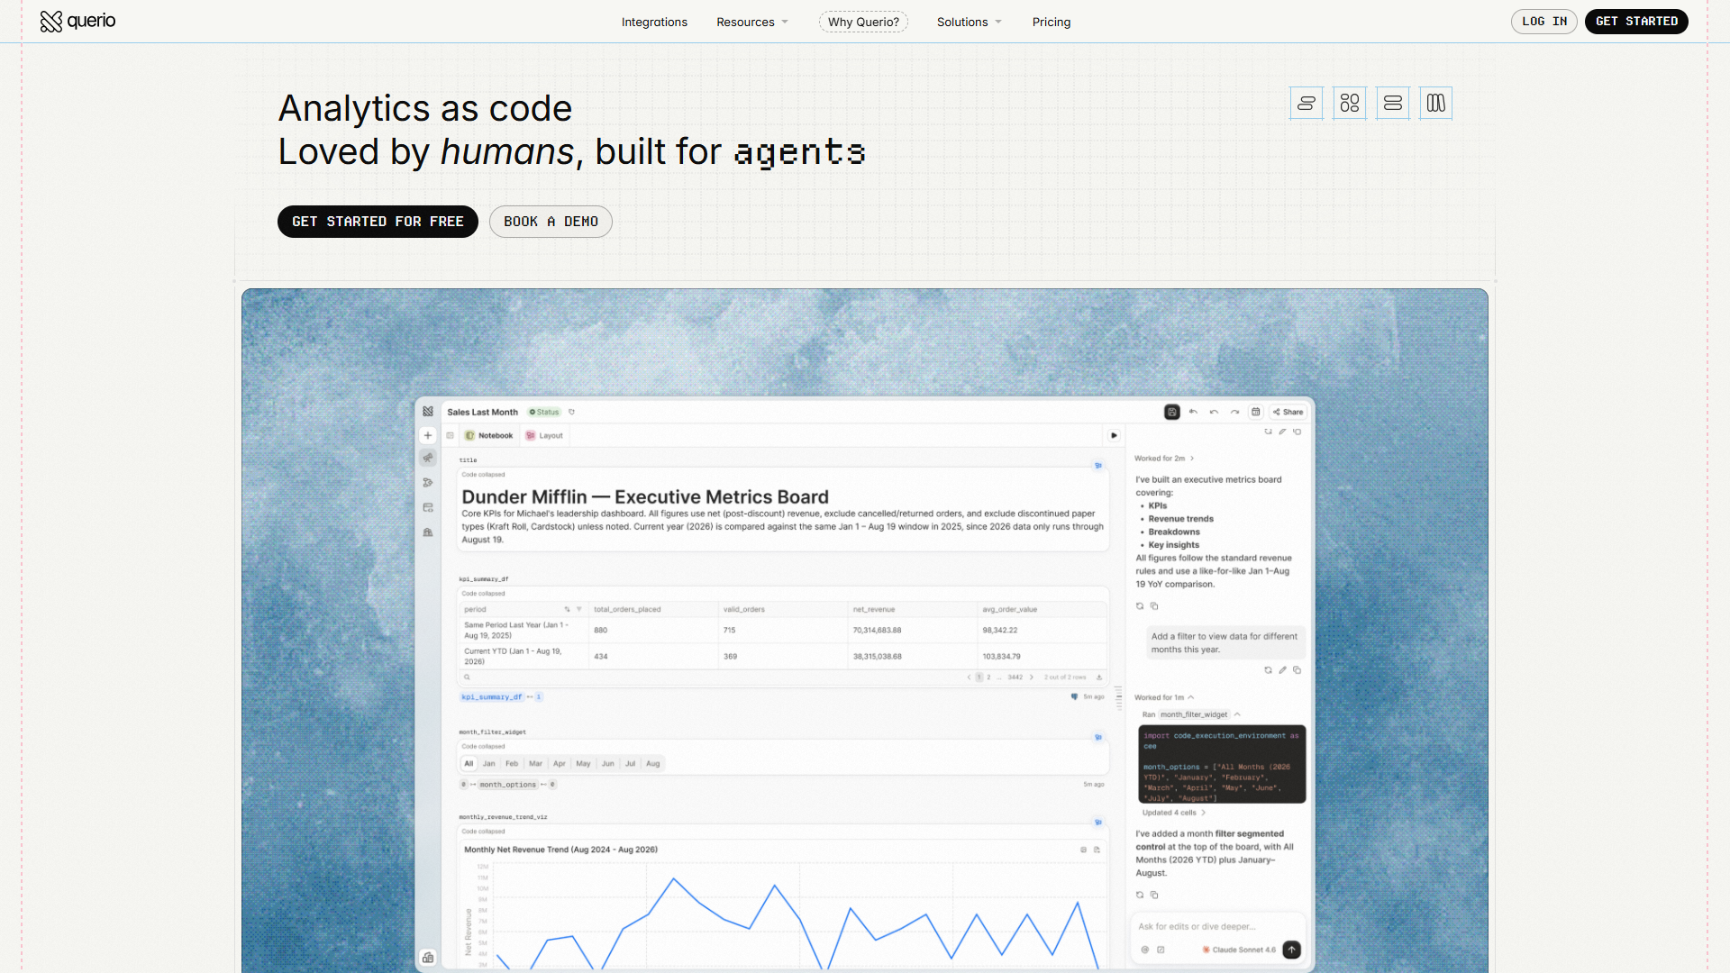The height and width of the screenshot is (973, 1730).
Task: Click the run play button in notebook bar
Action: click(x=1114, y=435)
